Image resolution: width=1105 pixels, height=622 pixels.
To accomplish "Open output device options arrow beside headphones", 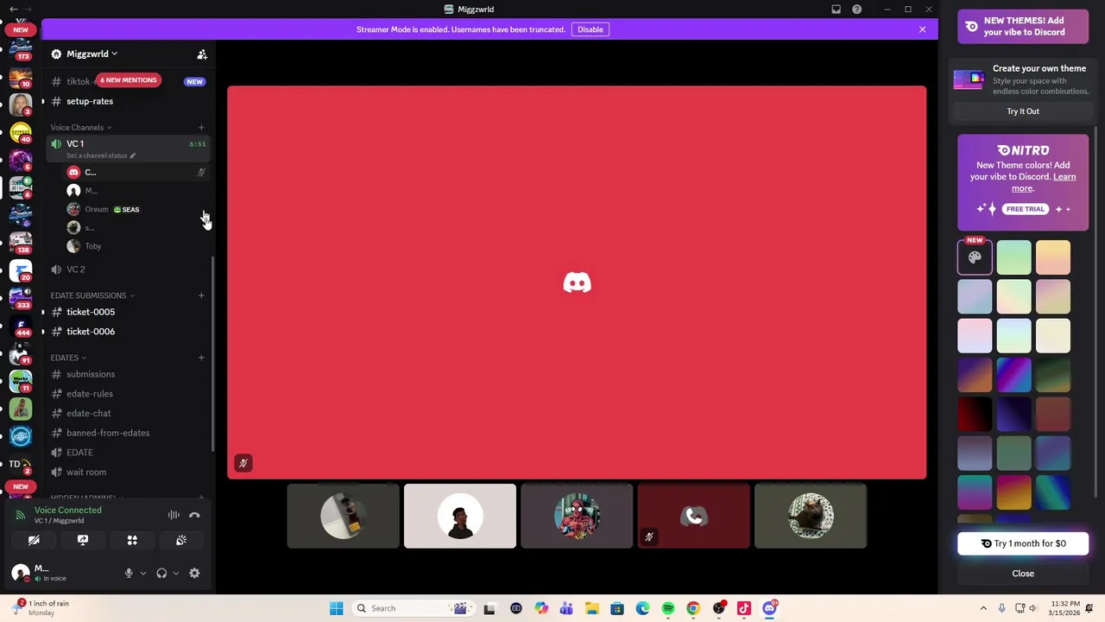I will 176,573.
